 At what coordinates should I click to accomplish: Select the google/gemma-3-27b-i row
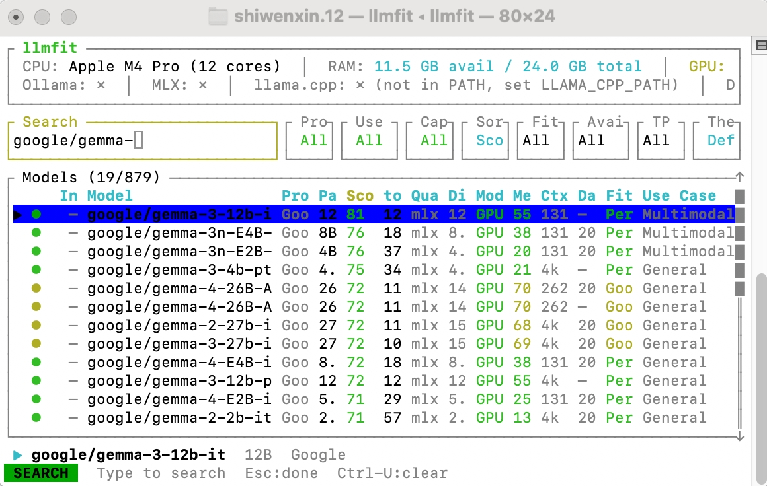pyautogui.click(x=374, y=344)
